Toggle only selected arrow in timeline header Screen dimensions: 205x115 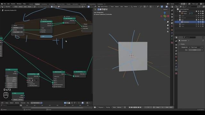pos(65,103)
